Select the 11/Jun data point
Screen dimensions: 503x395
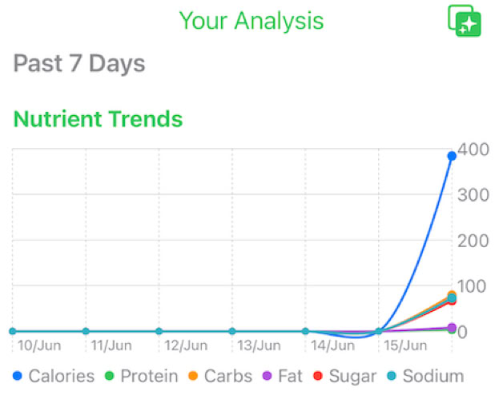click(86, 331)
